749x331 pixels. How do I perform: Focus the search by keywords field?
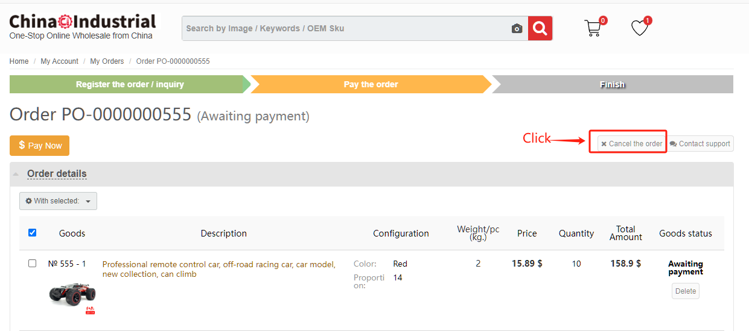pos(346,28)
